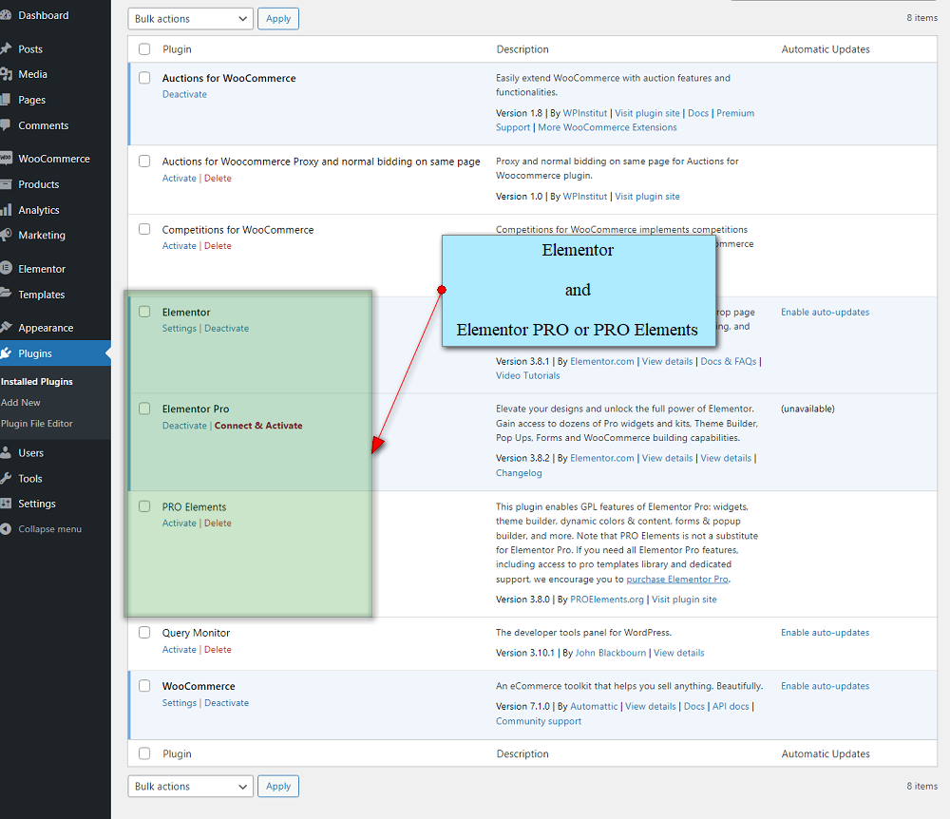Enable auto-updates for WooCommerce plugin
Screen dimensions: 950x819
[825, 686]
